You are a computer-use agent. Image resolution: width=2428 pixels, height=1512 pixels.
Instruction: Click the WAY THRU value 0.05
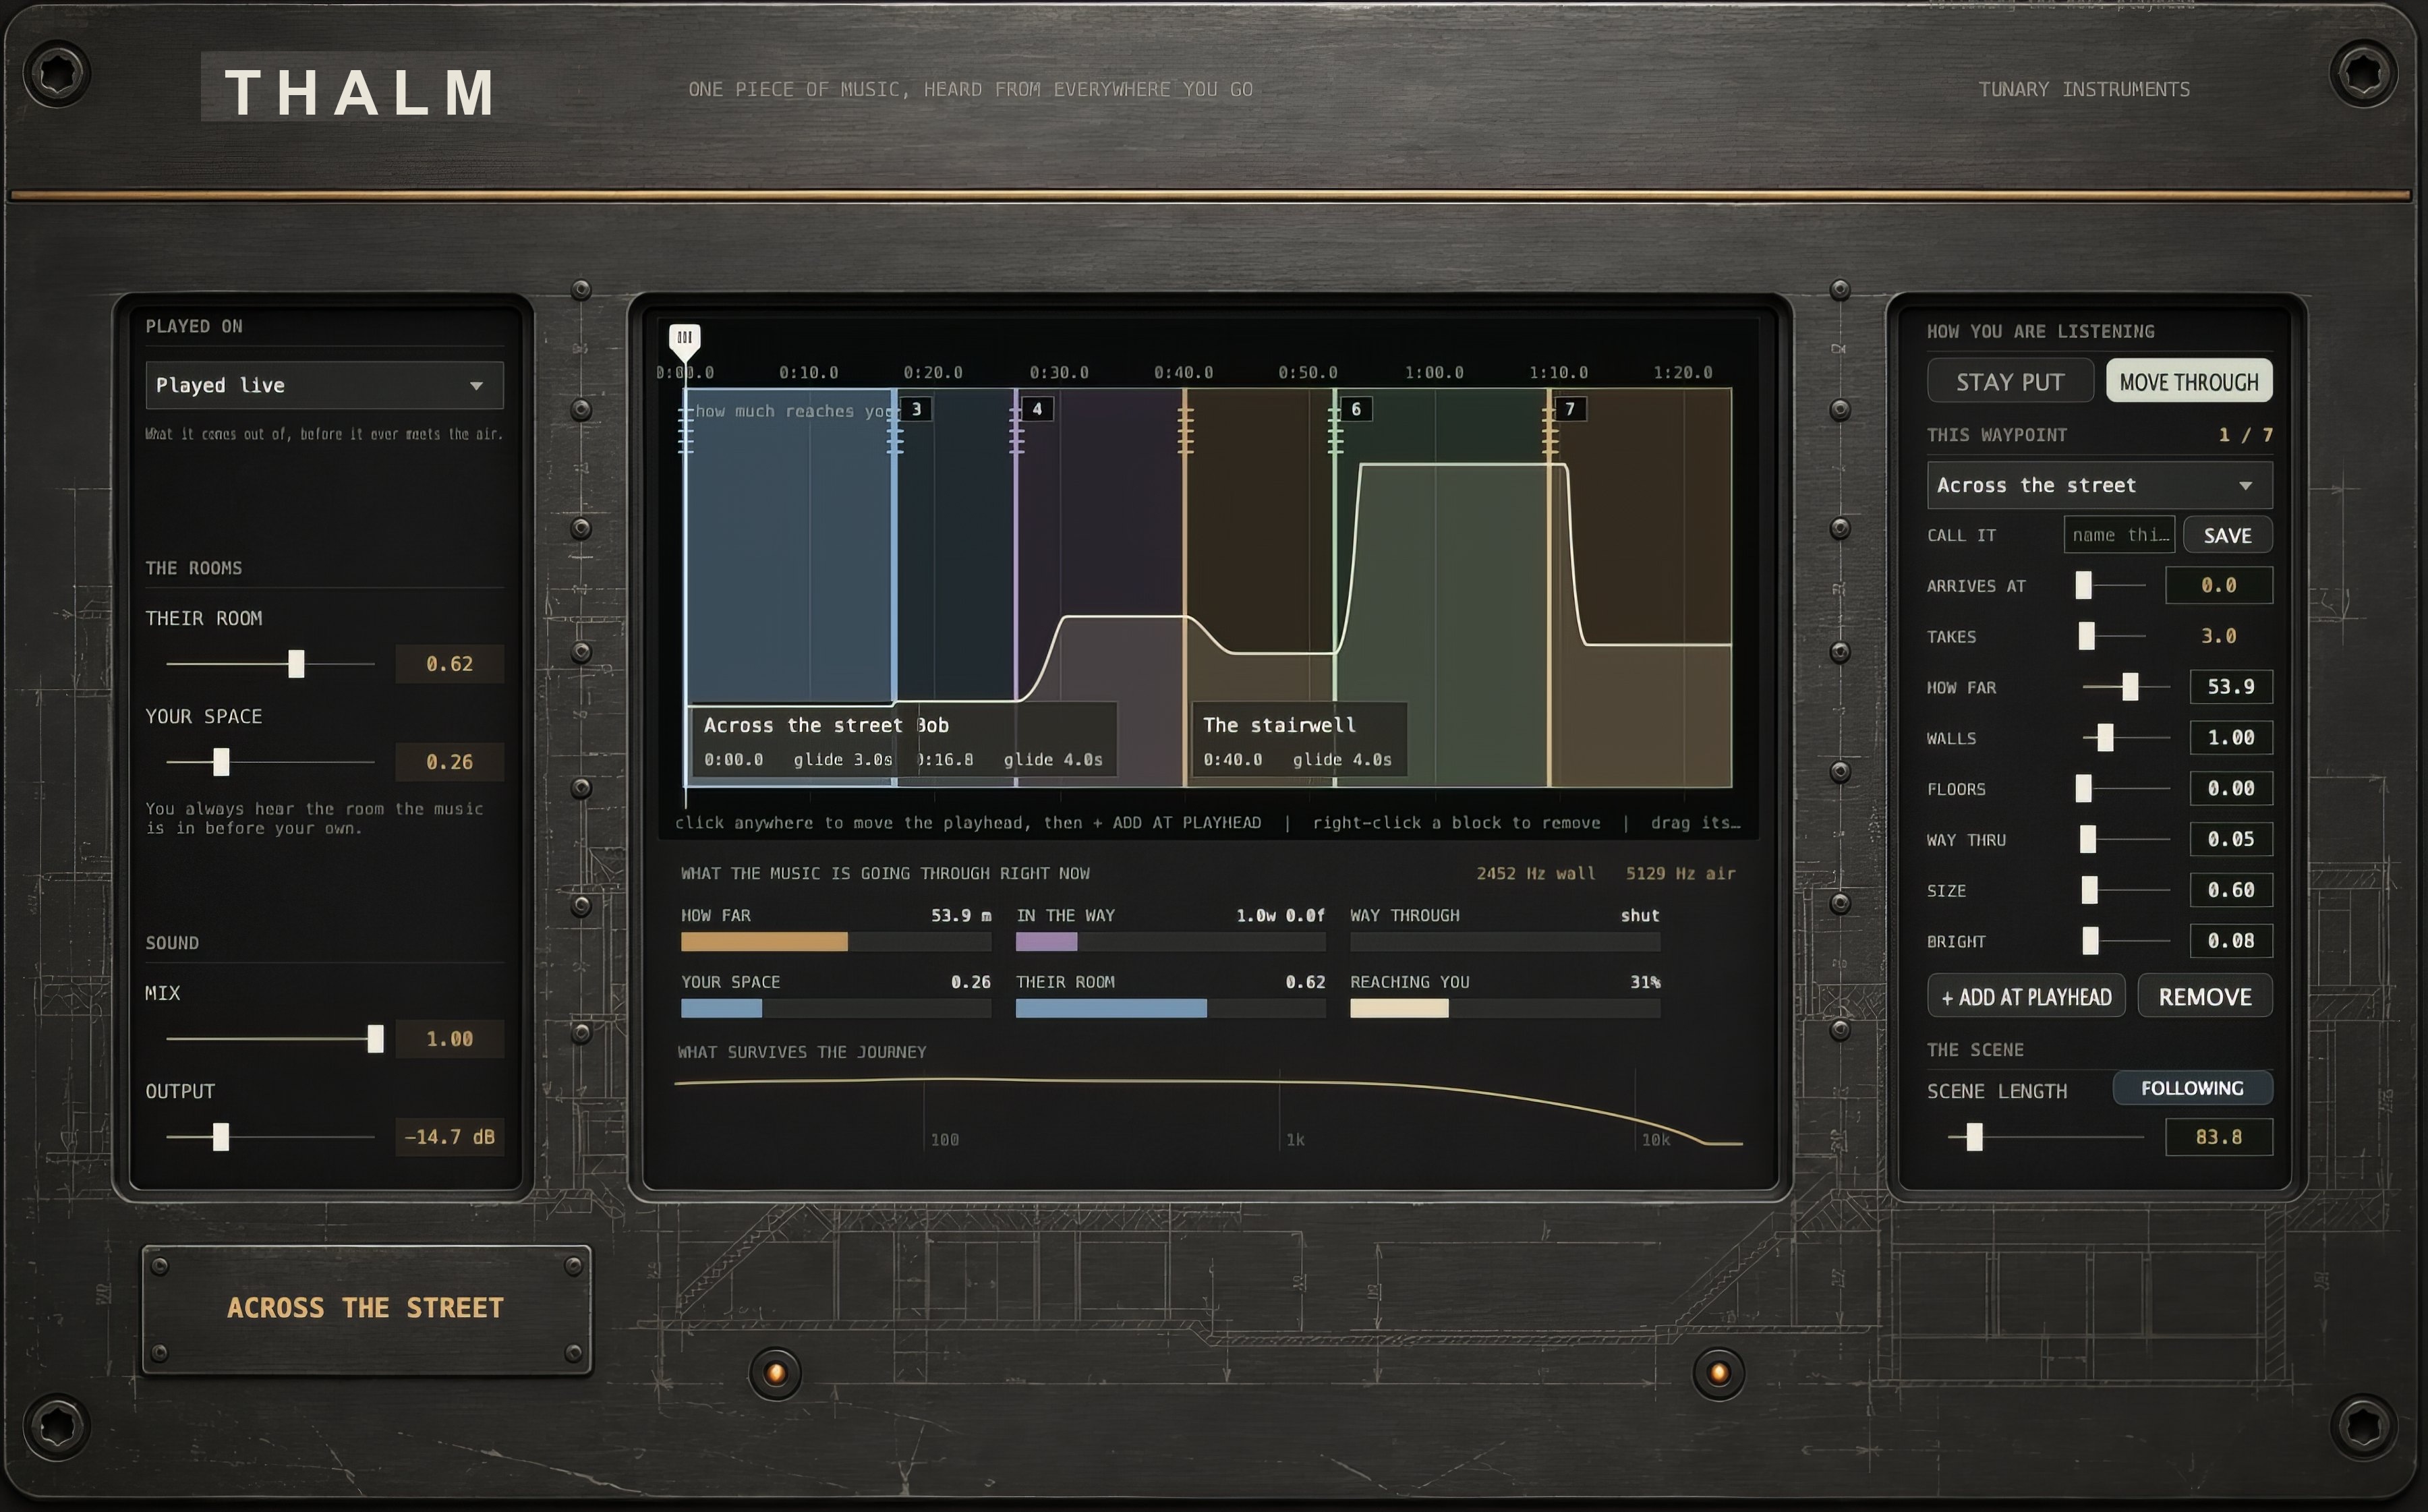2230,839
